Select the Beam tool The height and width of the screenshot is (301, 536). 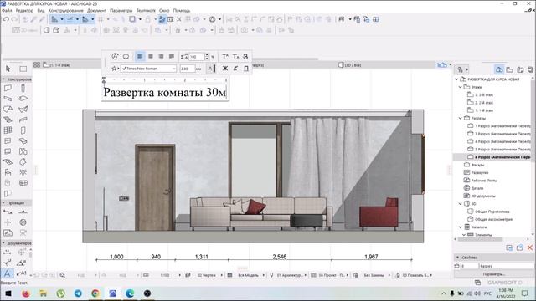8,99
